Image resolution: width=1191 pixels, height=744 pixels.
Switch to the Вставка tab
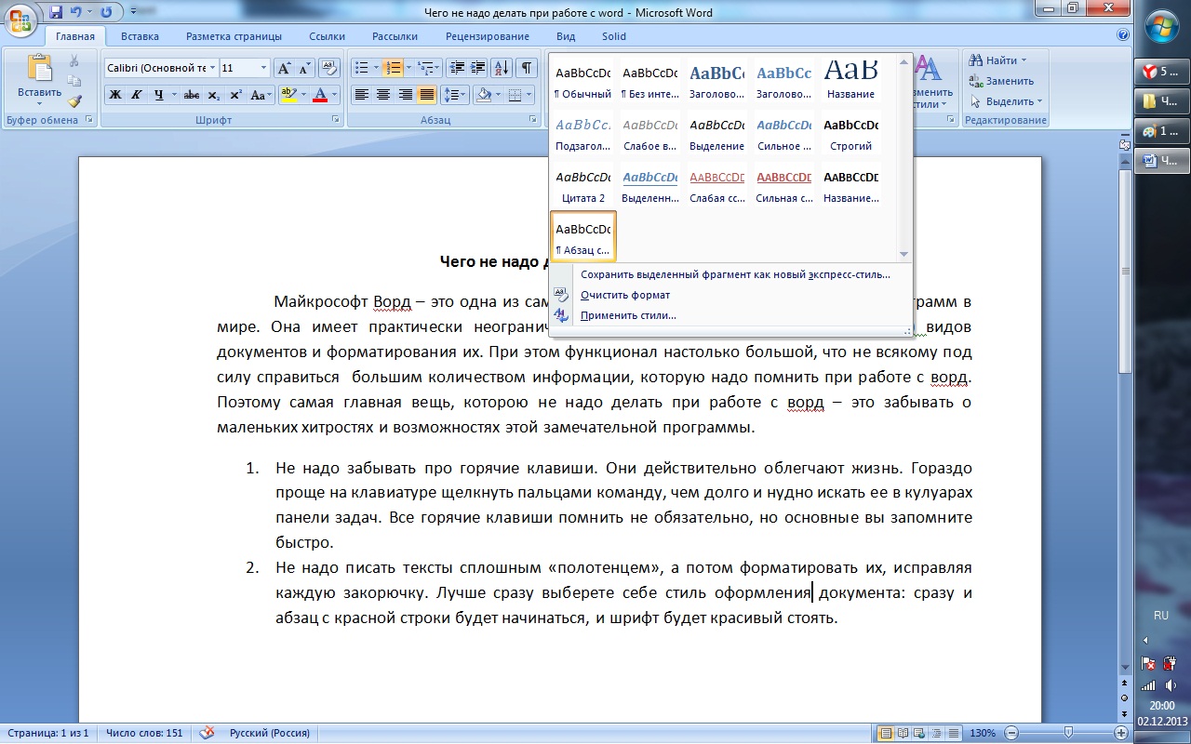pyautogui.click(x=140, y=36)
